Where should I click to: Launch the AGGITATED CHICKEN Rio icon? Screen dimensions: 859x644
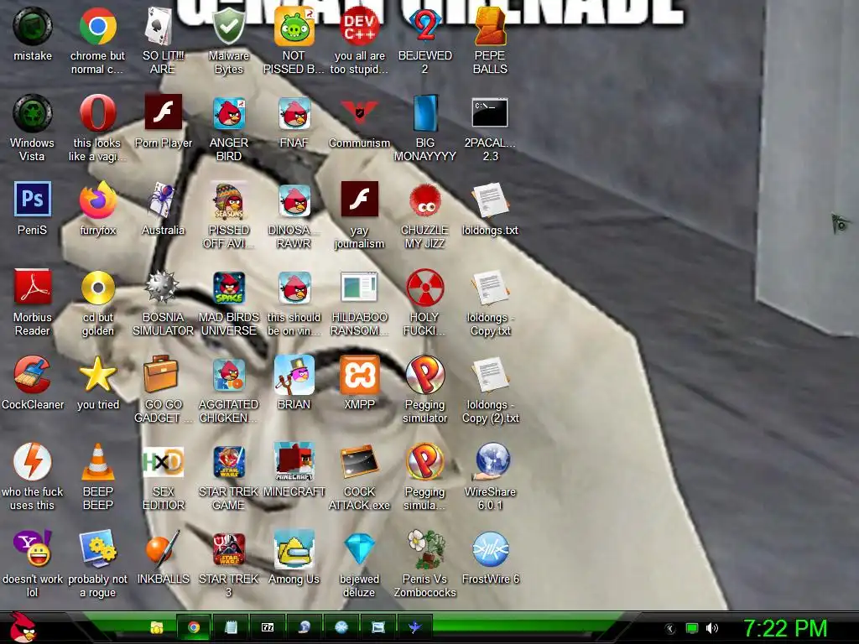228,375
